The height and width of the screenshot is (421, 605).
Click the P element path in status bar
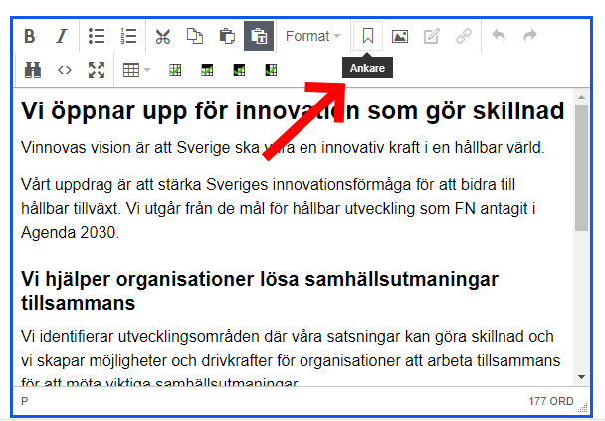24,401
